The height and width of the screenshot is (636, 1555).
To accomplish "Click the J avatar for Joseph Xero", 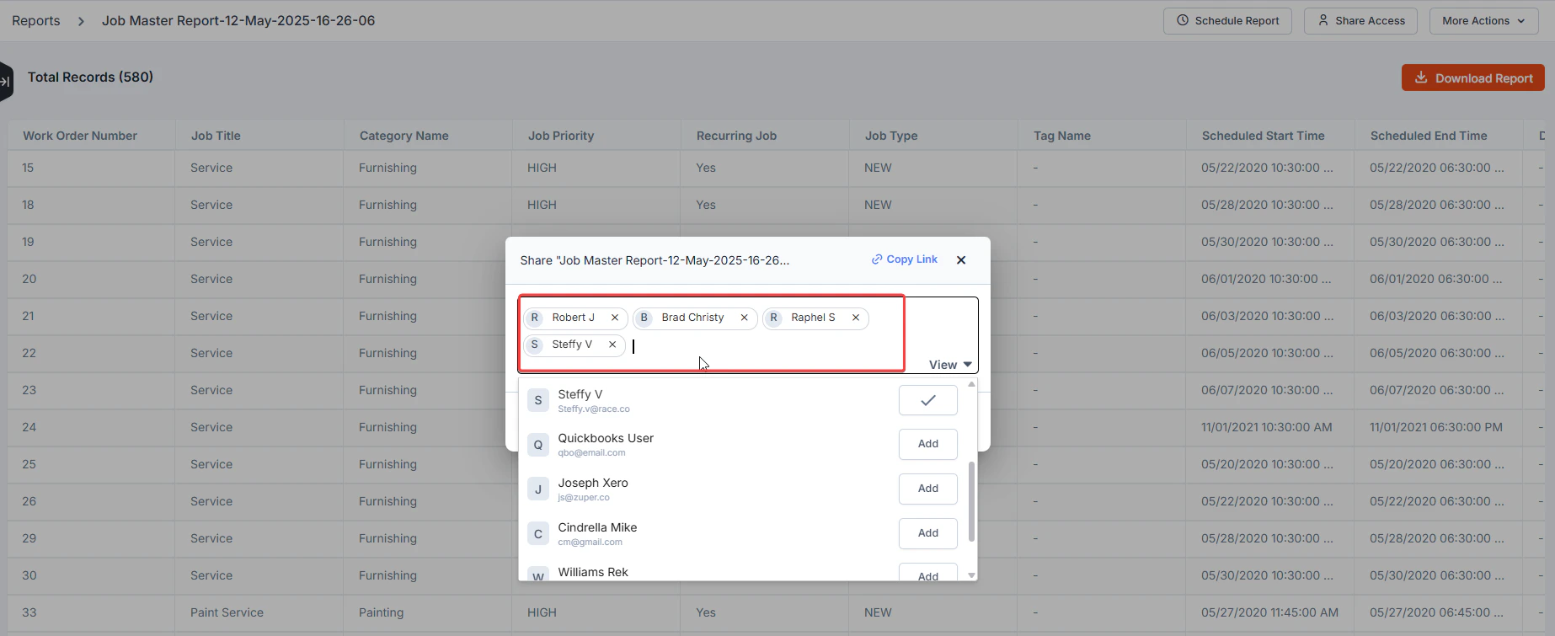I will coord(538,489).
